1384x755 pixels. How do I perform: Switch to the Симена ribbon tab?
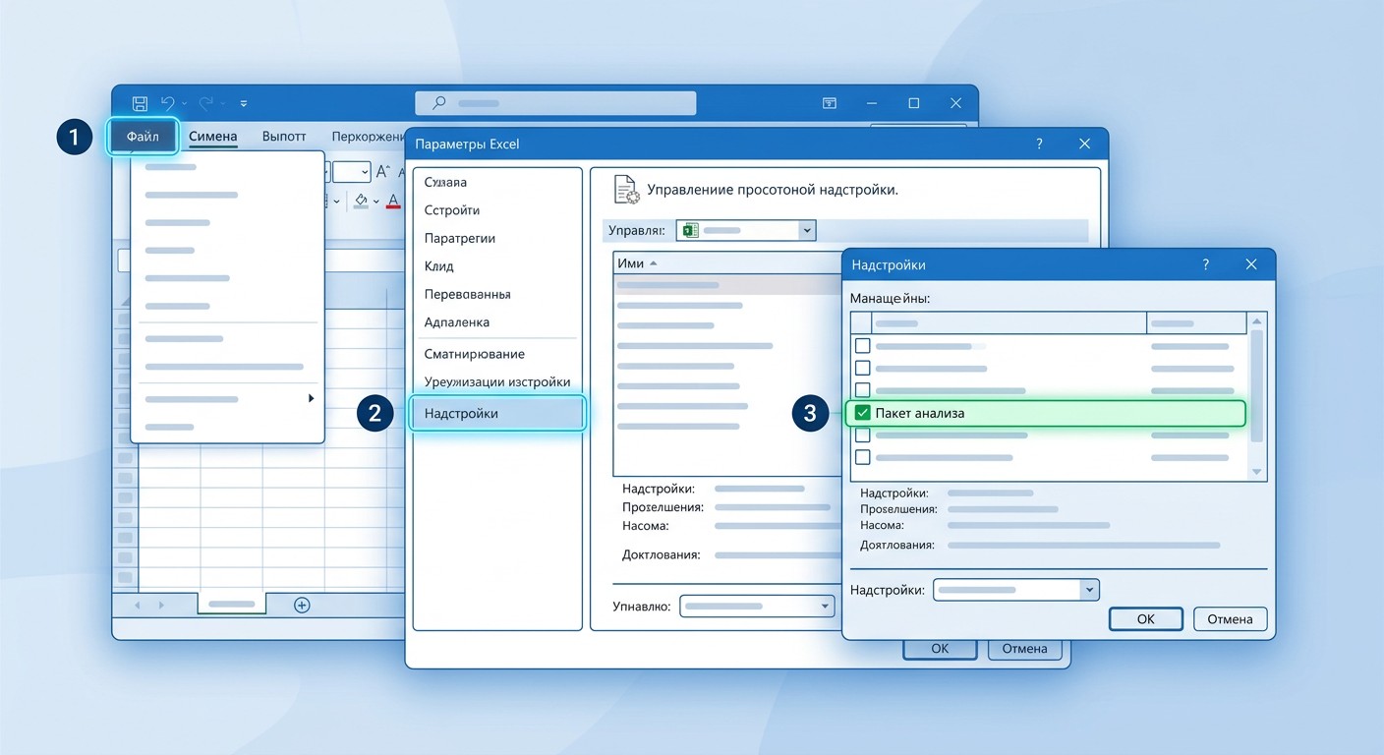[213, 137]
